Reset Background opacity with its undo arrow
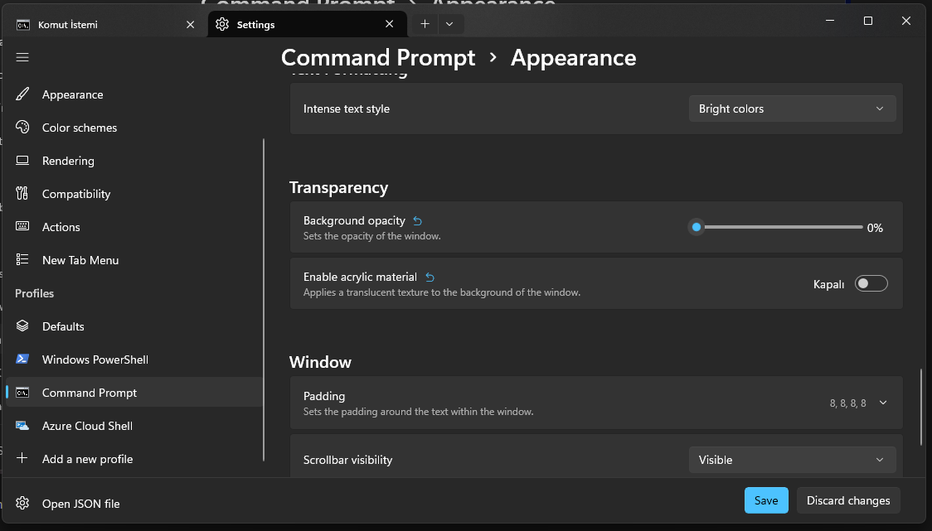The width and height of the screenshot is (932, 531). 417,221
